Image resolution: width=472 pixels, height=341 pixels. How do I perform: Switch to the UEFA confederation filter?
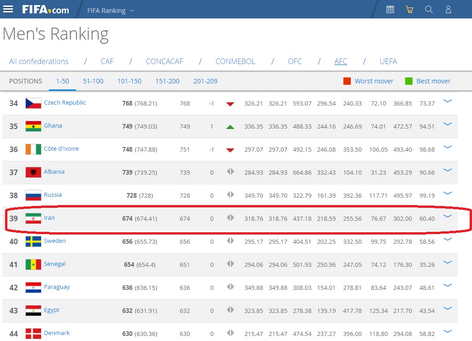388,61
